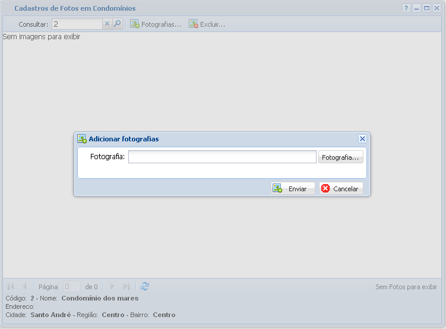
Task: Open Fotografias... in the toolbar
Action: 156,24
